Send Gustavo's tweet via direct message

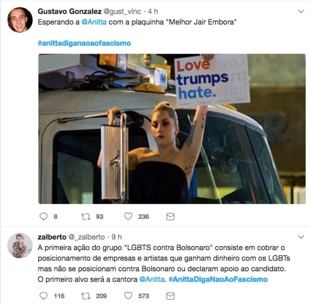coord(170,216)
